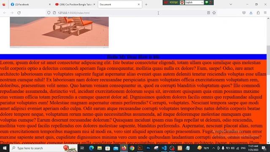The height and width of the screenshot is (152, 270).
Task: Toggle Reader View in address bar
Action: [208, 13]
